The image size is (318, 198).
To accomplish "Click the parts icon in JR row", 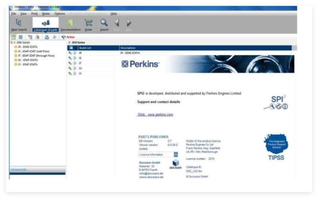I will pos(70,53).
